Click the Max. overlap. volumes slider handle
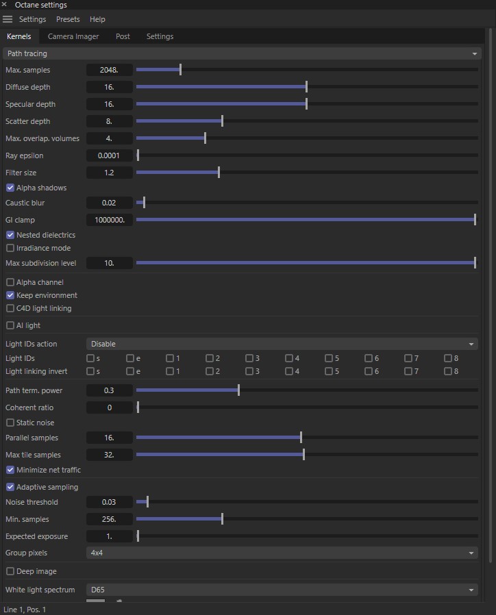The image size is (496, 615). pos(205,138)
